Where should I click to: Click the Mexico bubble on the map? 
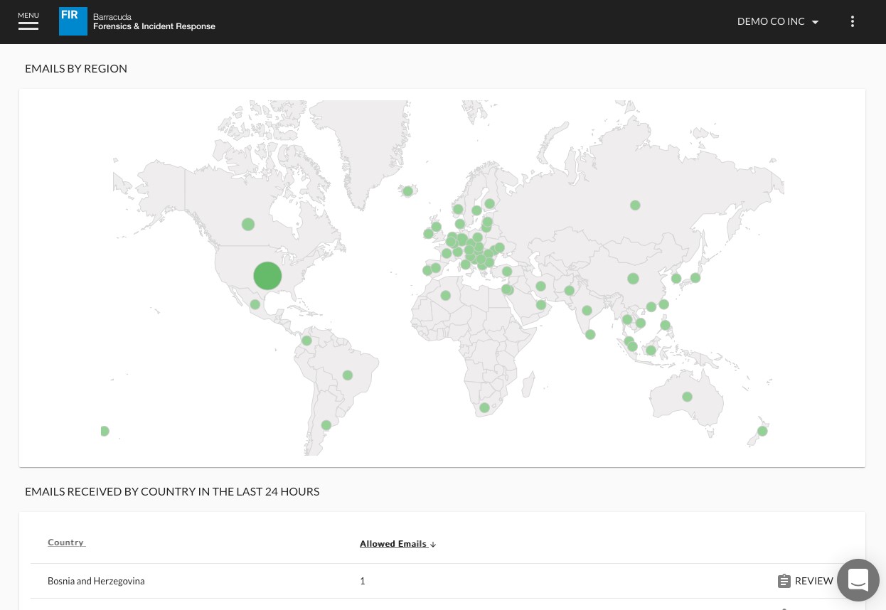click(x=255, y=305)
